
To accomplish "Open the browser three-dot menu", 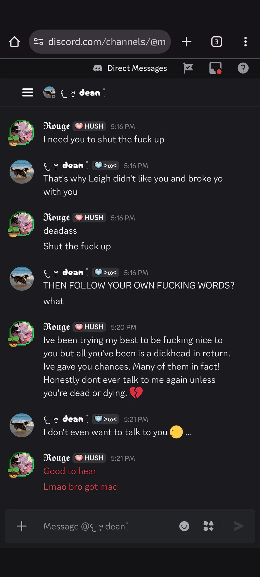I will click(x=245, y=42).
